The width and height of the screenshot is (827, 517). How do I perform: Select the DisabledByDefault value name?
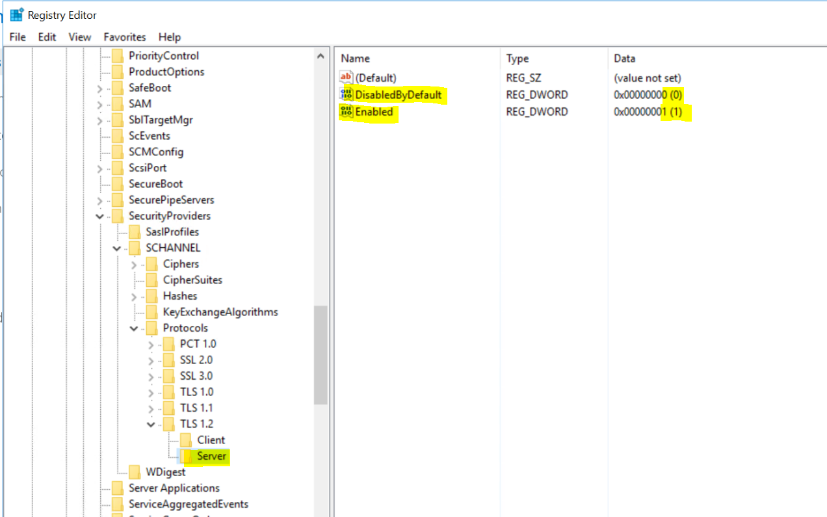point(399,94)
